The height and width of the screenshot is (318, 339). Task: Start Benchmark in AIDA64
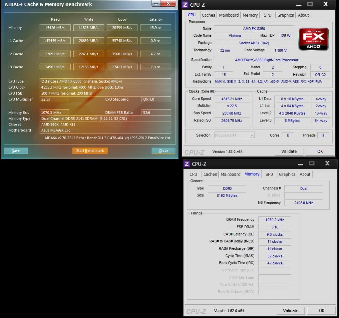click(x=90, y=151)
